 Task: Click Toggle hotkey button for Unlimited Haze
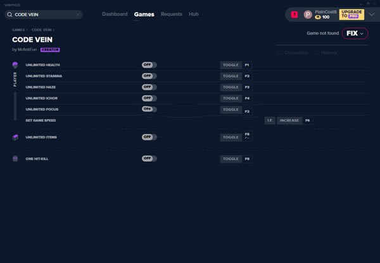pos(231,87)
